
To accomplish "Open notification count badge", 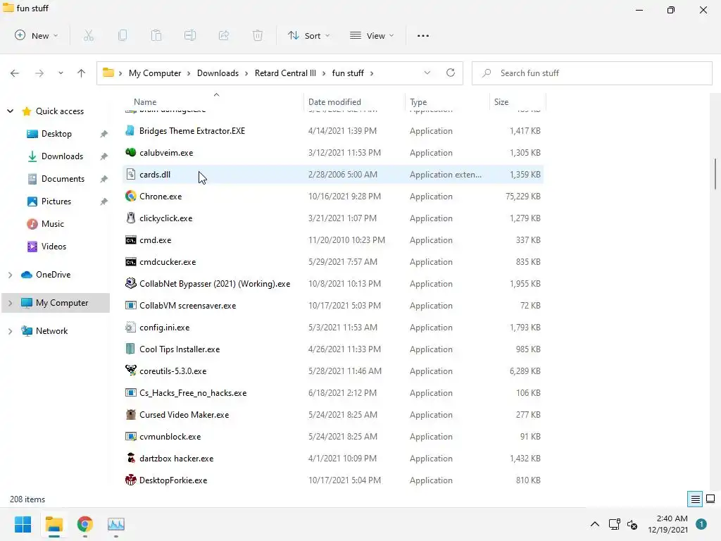I will 701,524.
